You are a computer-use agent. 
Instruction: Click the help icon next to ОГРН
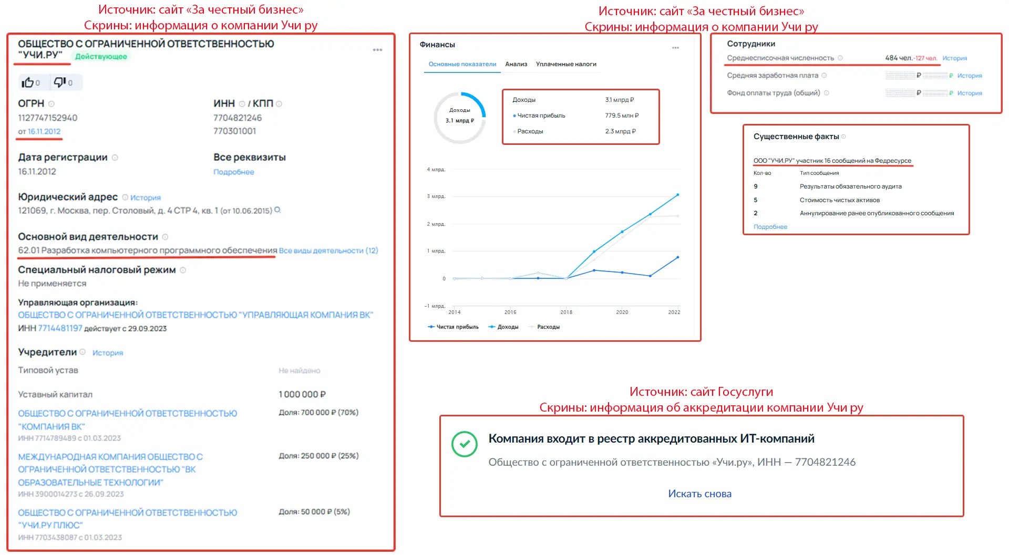pos(51,104)
